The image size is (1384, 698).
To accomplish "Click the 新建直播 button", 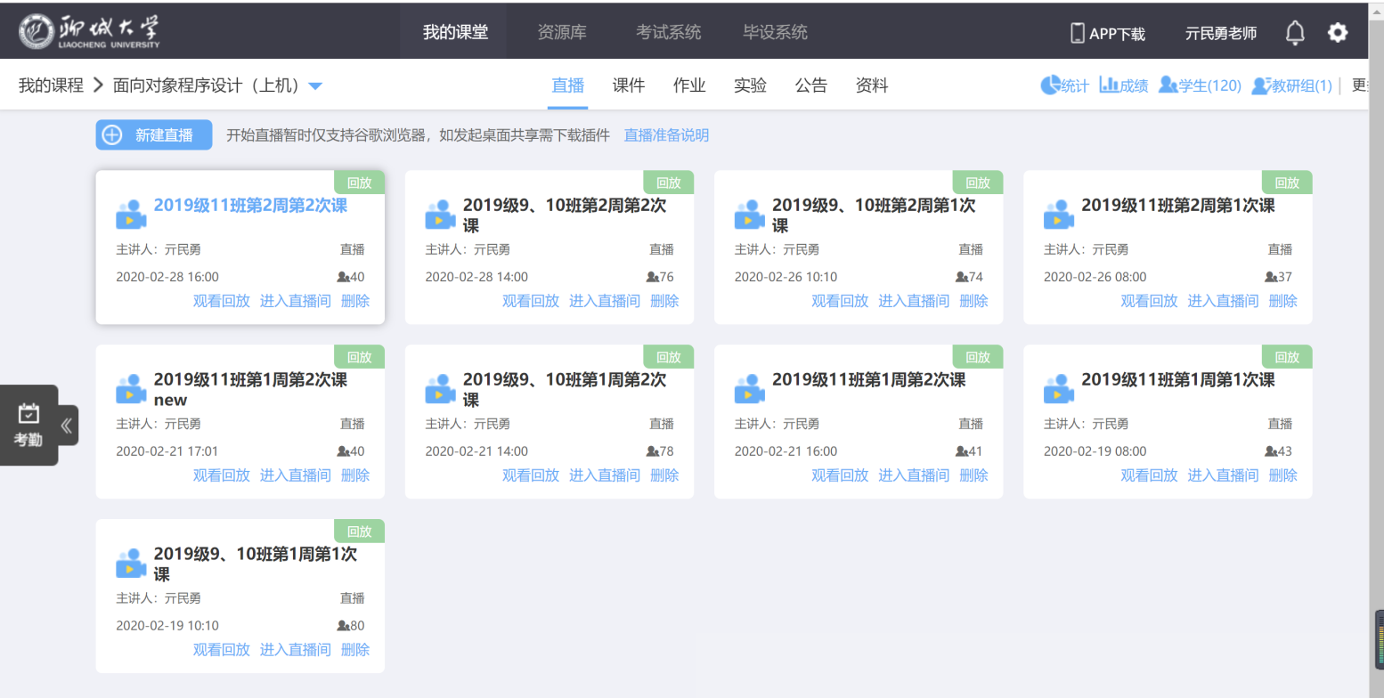I will coord(154,135).
